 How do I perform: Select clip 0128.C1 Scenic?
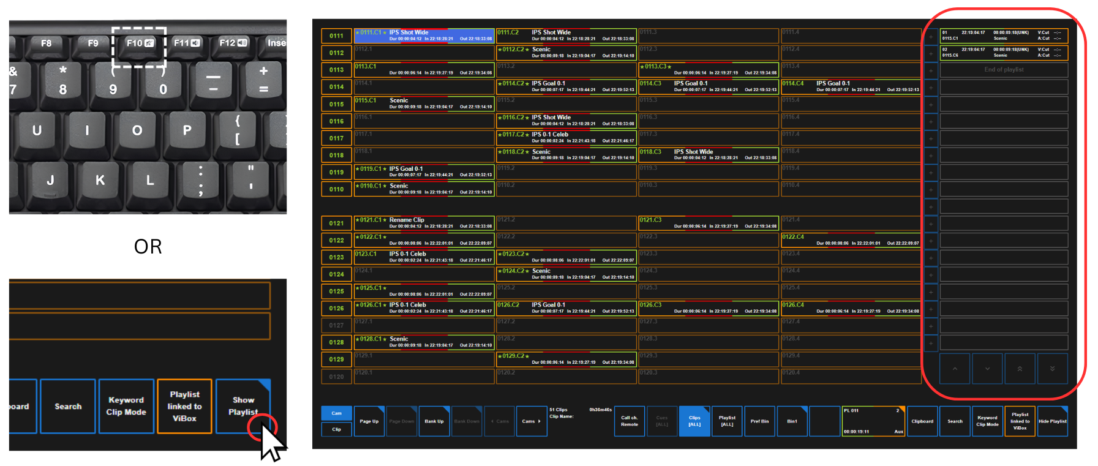424,342
